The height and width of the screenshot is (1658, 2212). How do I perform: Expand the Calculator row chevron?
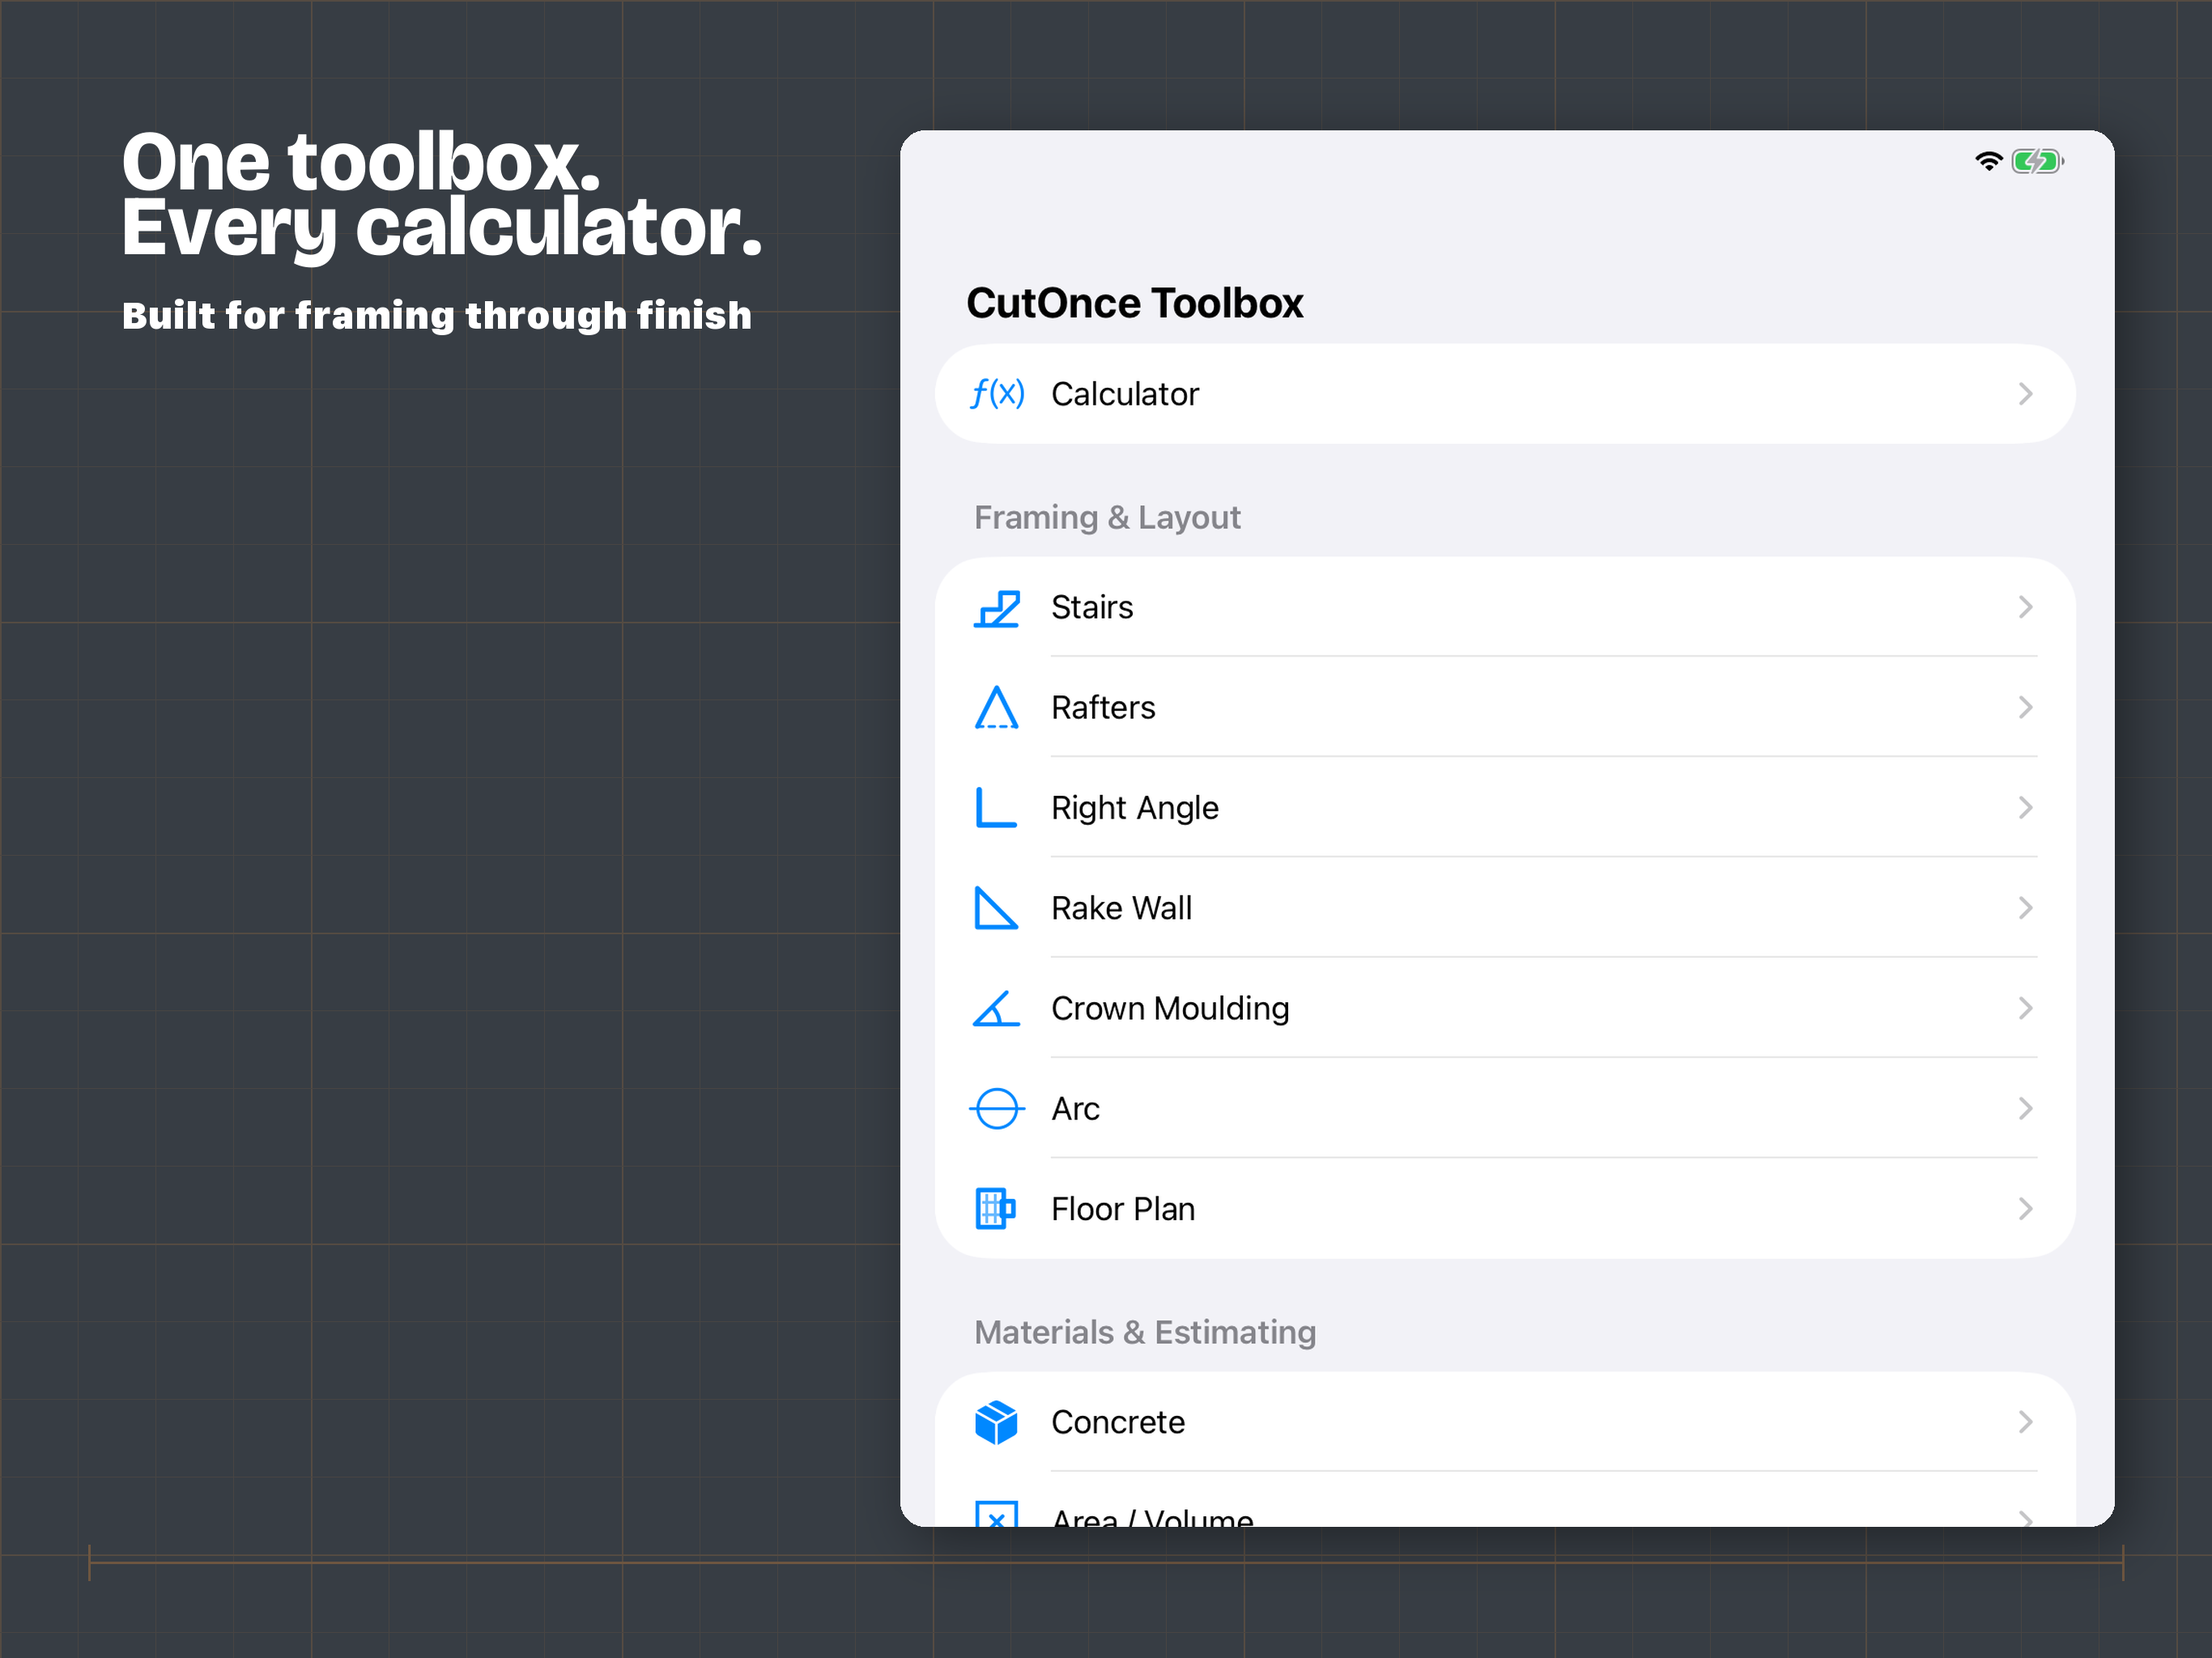point(2025,394)
